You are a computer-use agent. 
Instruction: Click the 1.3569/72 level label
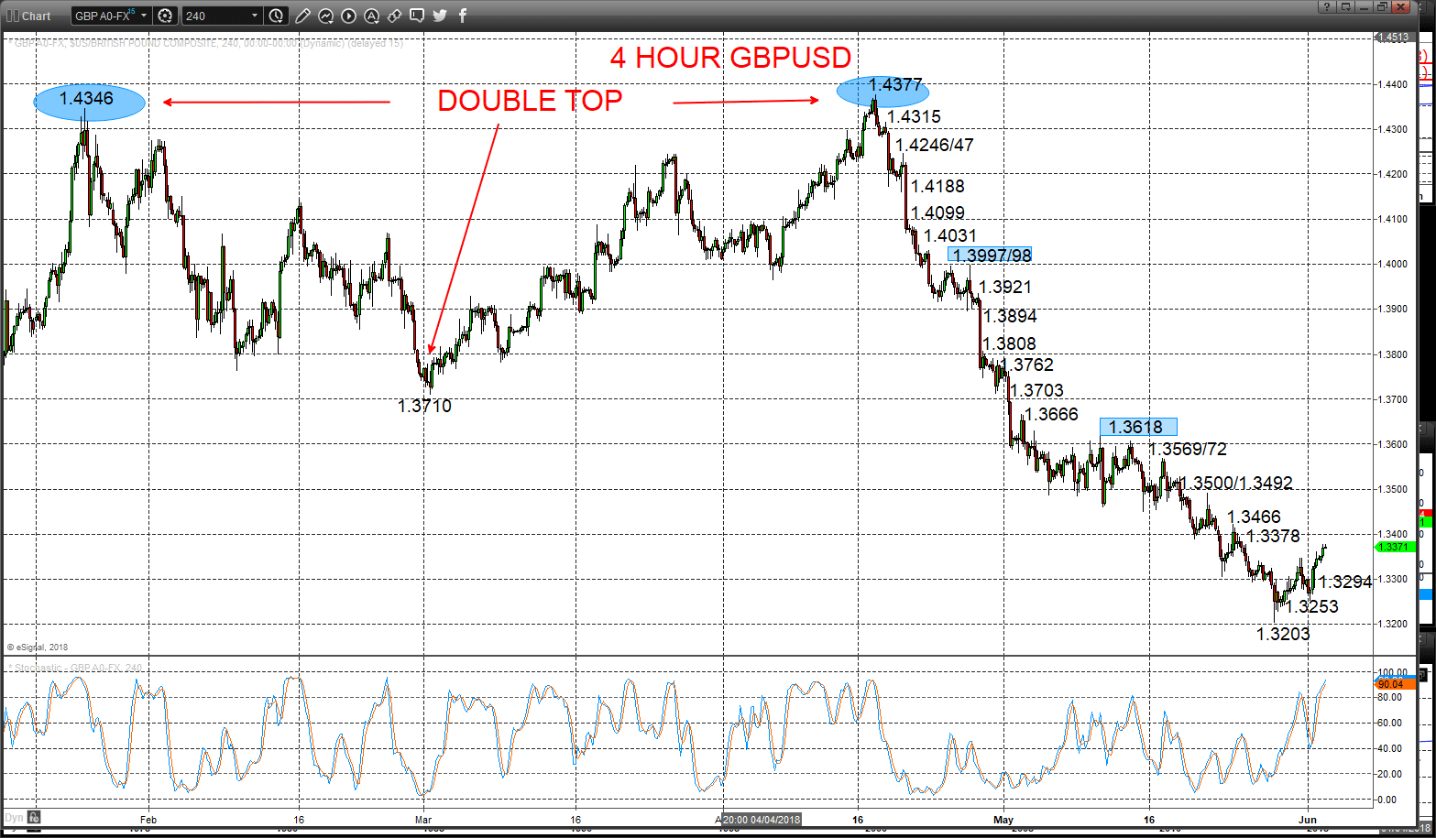(x=1188, y=449)
